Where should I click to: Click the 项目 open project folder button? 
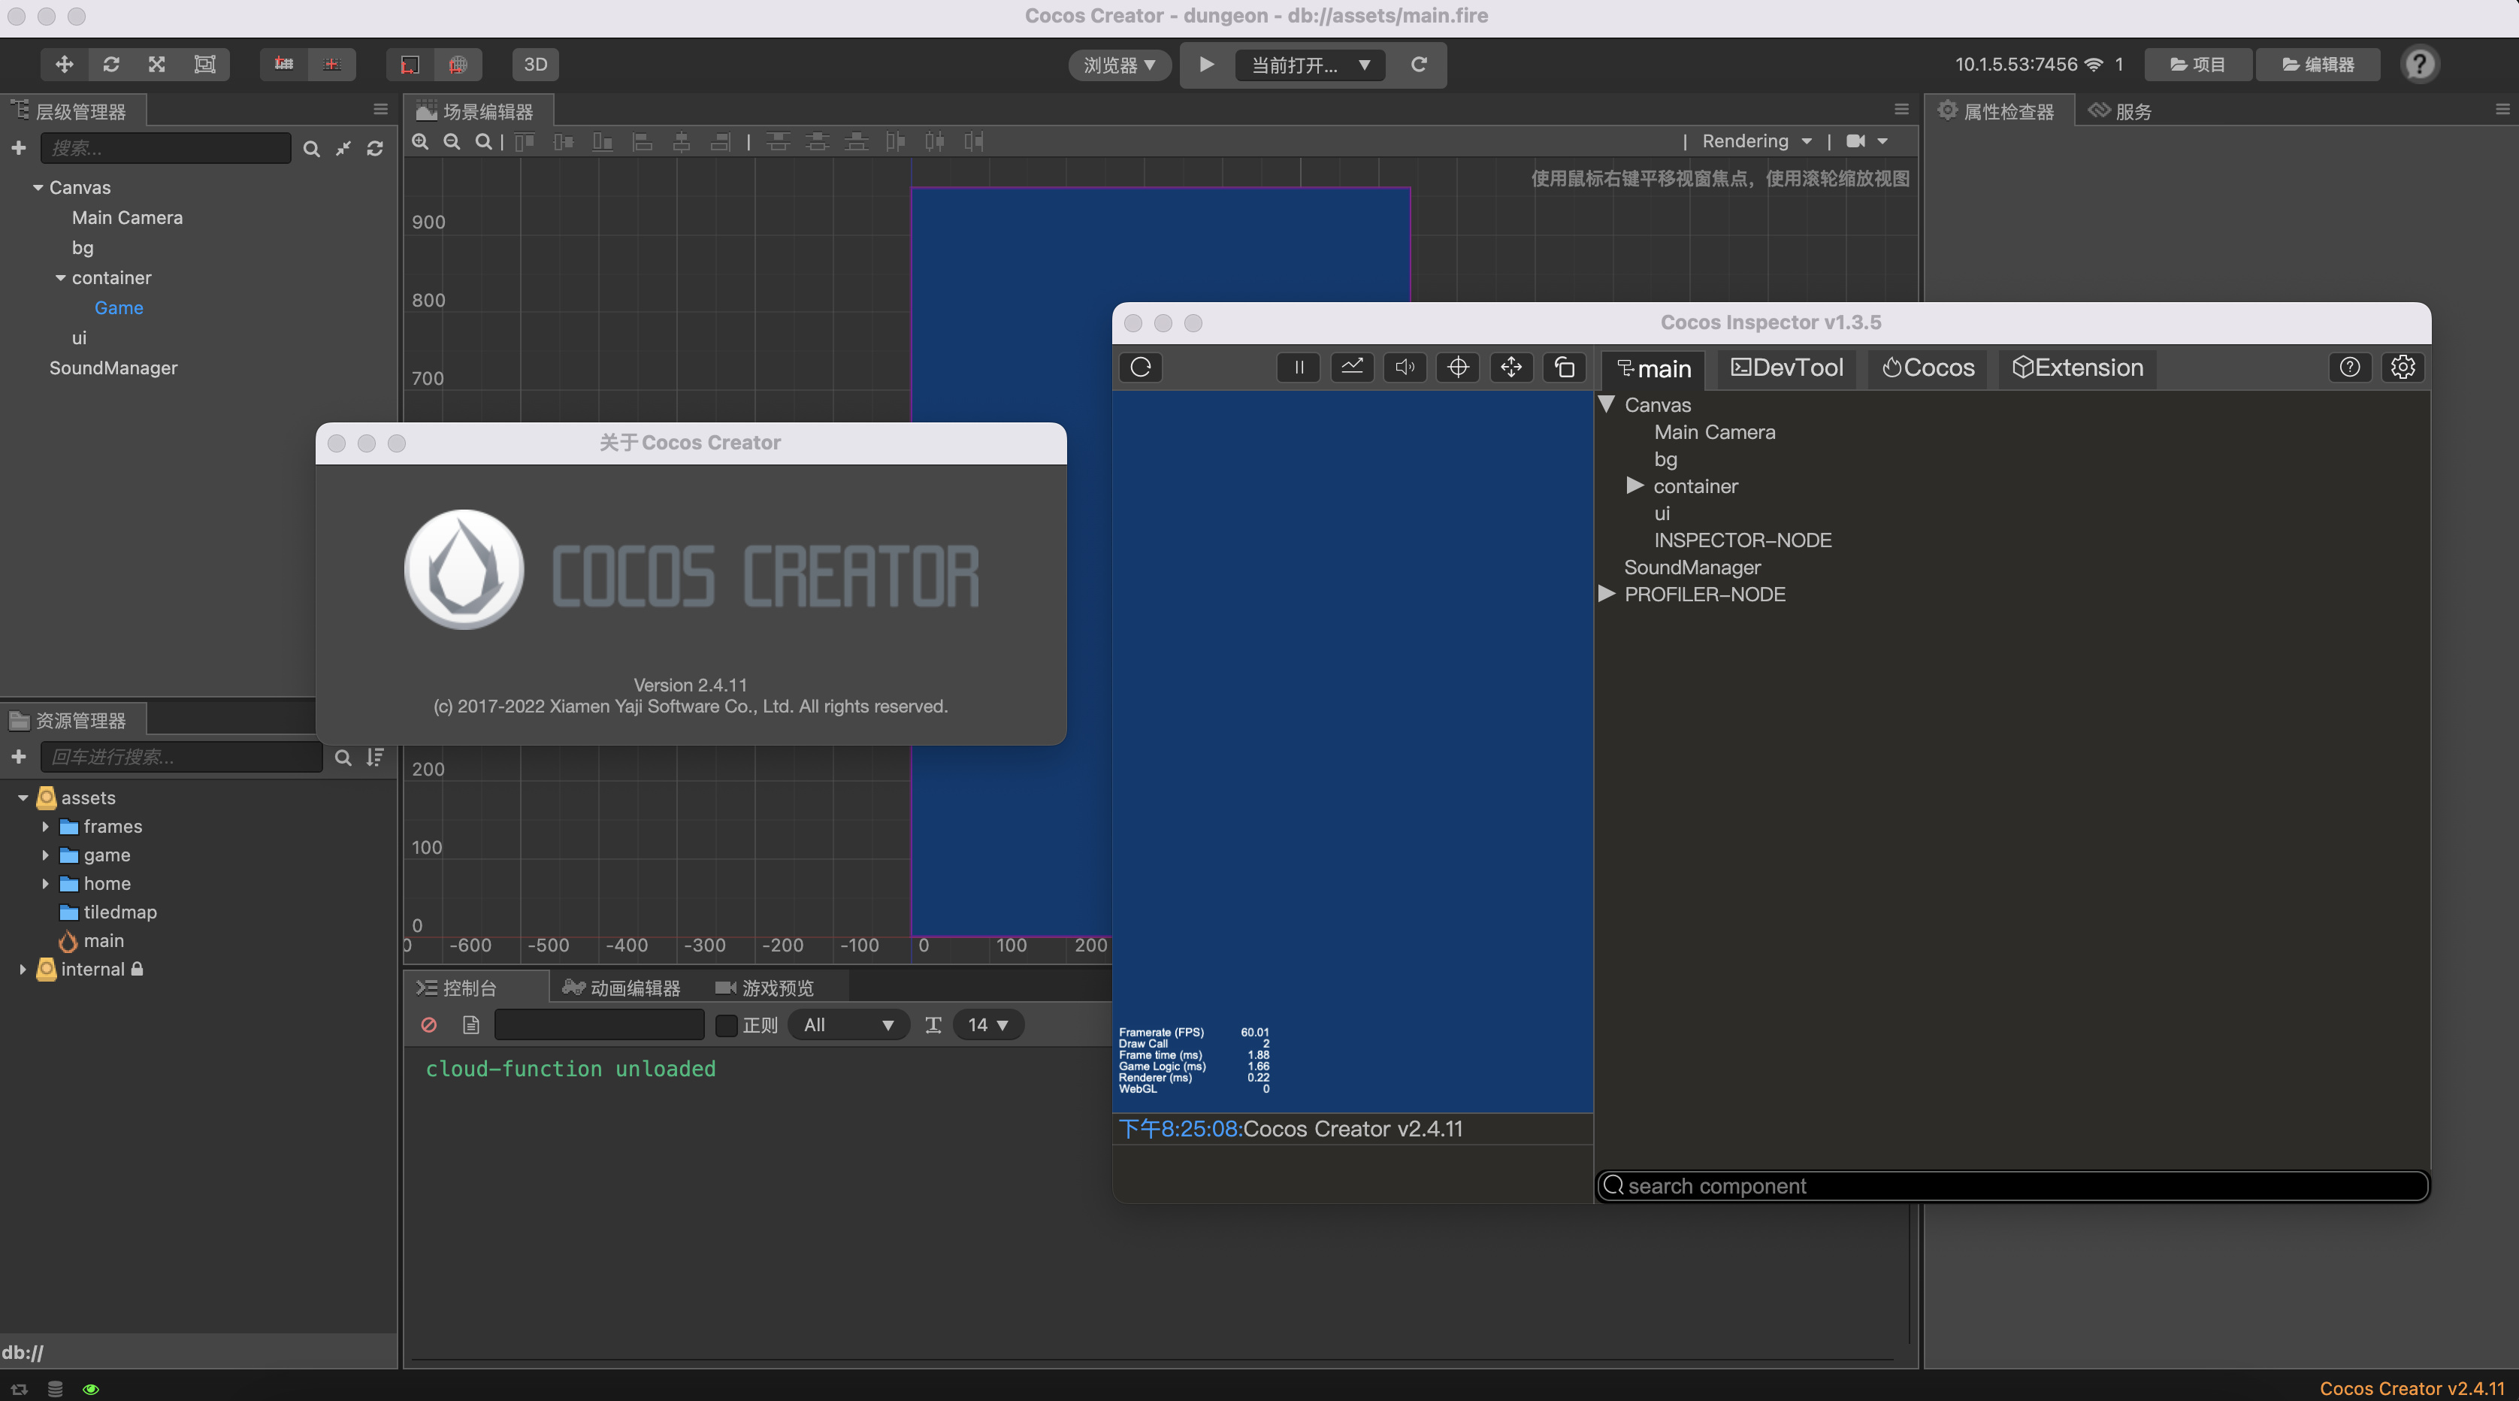2197,65
